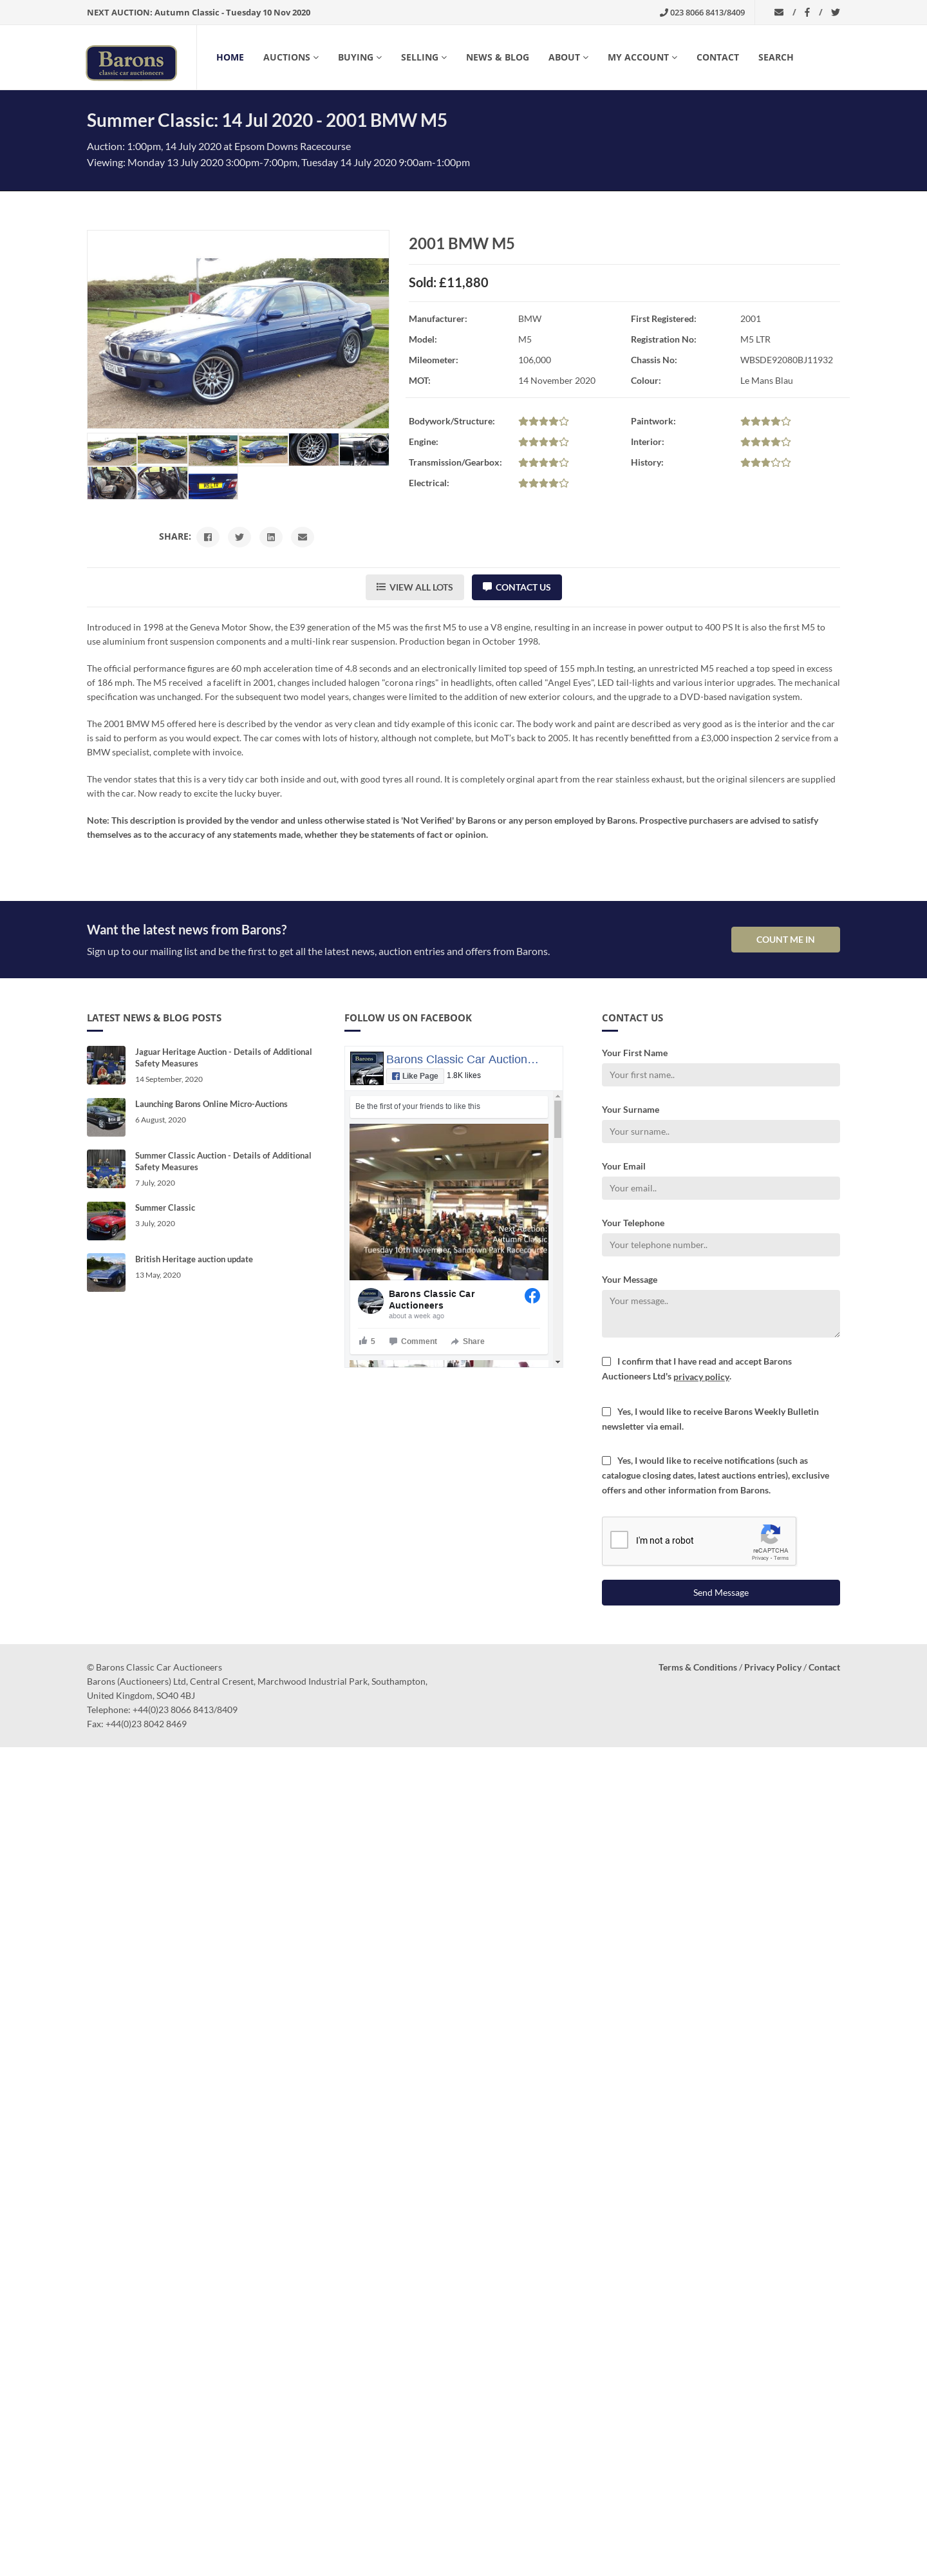The height and width of the screenshot is (2576, 927).
Task: Click the Facebook logo in the widget post
Action: pos(532,1296)
